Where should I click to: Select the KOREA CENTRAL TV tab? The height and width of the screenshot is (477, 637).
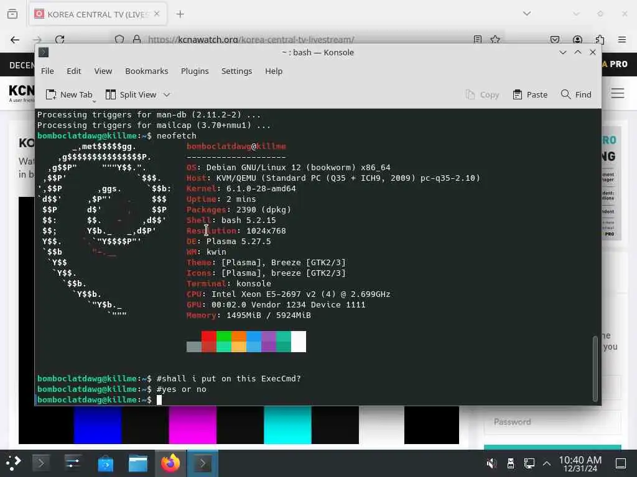click(98, 14)
